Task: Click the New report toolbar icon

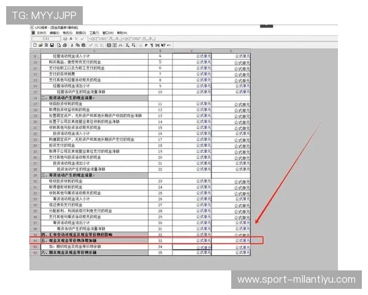Action: 35,45
